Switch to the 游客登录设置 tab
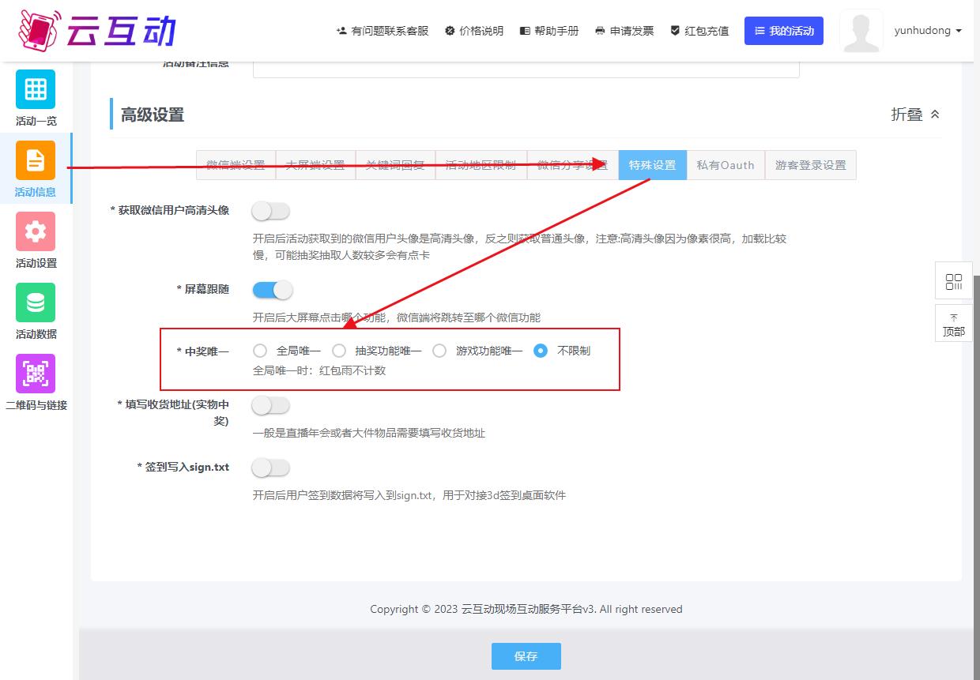980x680 pixels. 810,165
